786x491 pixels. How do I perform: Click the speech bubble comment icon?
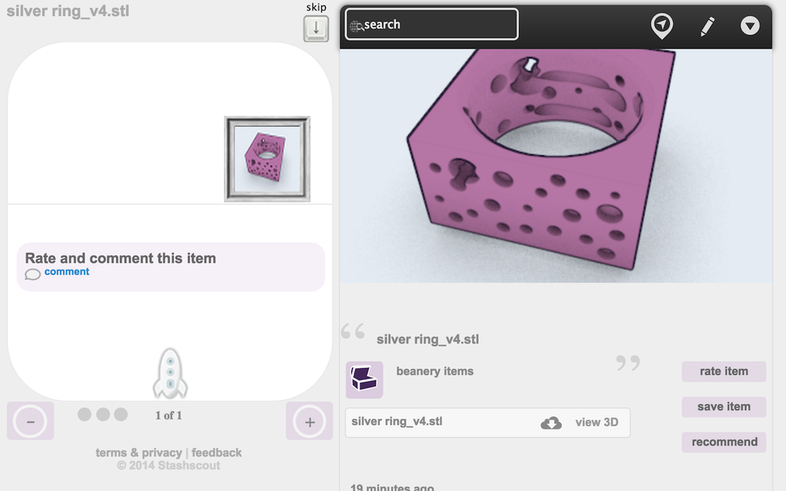pyautogui.click(x=33, y=274)
